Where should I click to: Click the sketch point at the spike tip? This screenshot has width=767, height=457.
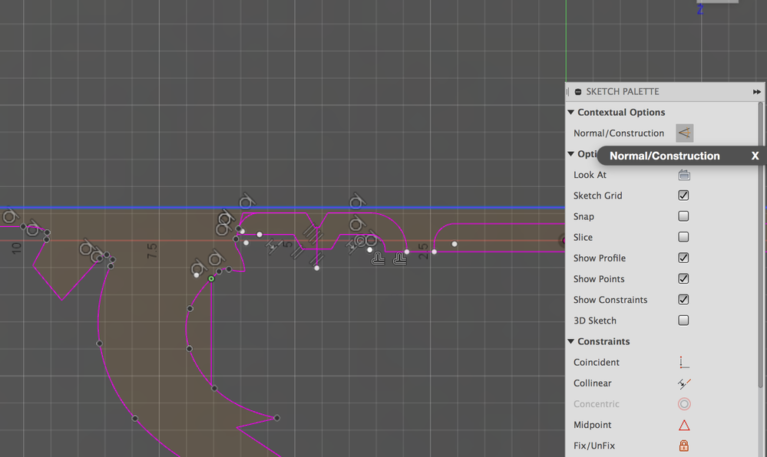[x=277, y=418]
